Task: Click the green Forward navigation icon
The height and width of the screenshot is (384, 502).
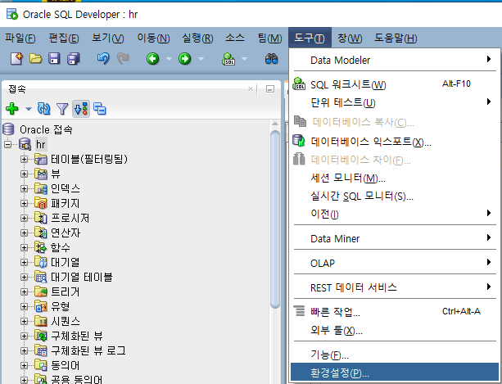Action: pyautogui.click(x=185, y=59)
